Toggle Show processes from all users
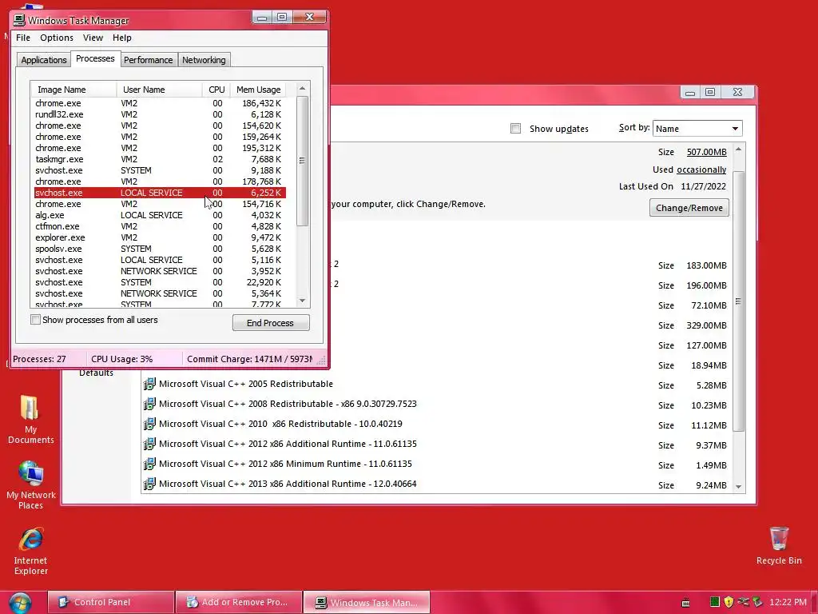 click(35, 320)
